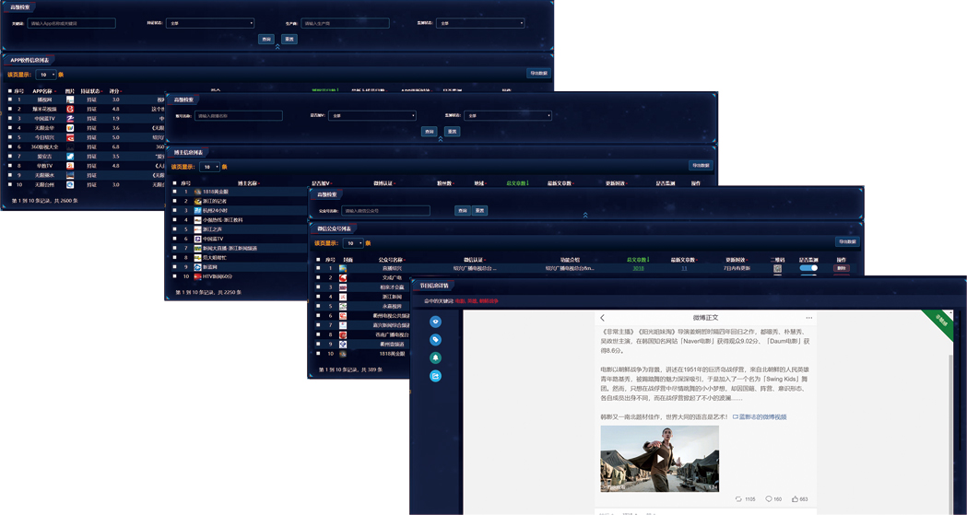
Task: Click cover image of 永嘉视界 account
Action: click(x=343, y=306)
